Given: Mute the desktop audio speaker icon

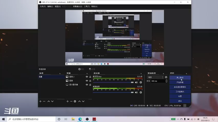Looking at the screenshot, I should (x=137, y=92).
